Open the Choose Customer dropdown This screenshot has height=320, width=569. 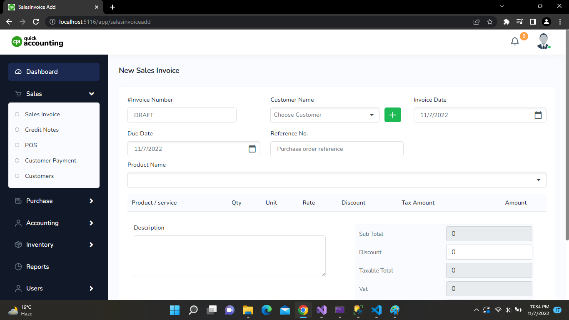324,115
